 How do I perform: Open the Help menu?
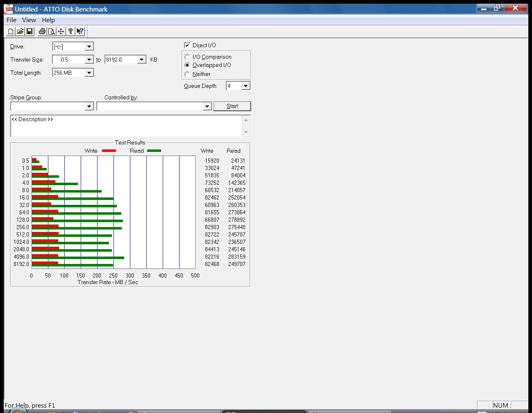point(48,20)
